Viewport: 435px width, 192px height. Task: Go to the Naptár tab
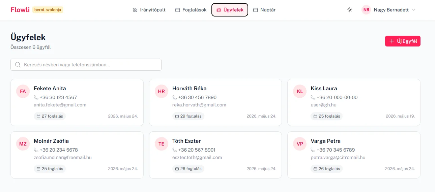click(264, 10)
